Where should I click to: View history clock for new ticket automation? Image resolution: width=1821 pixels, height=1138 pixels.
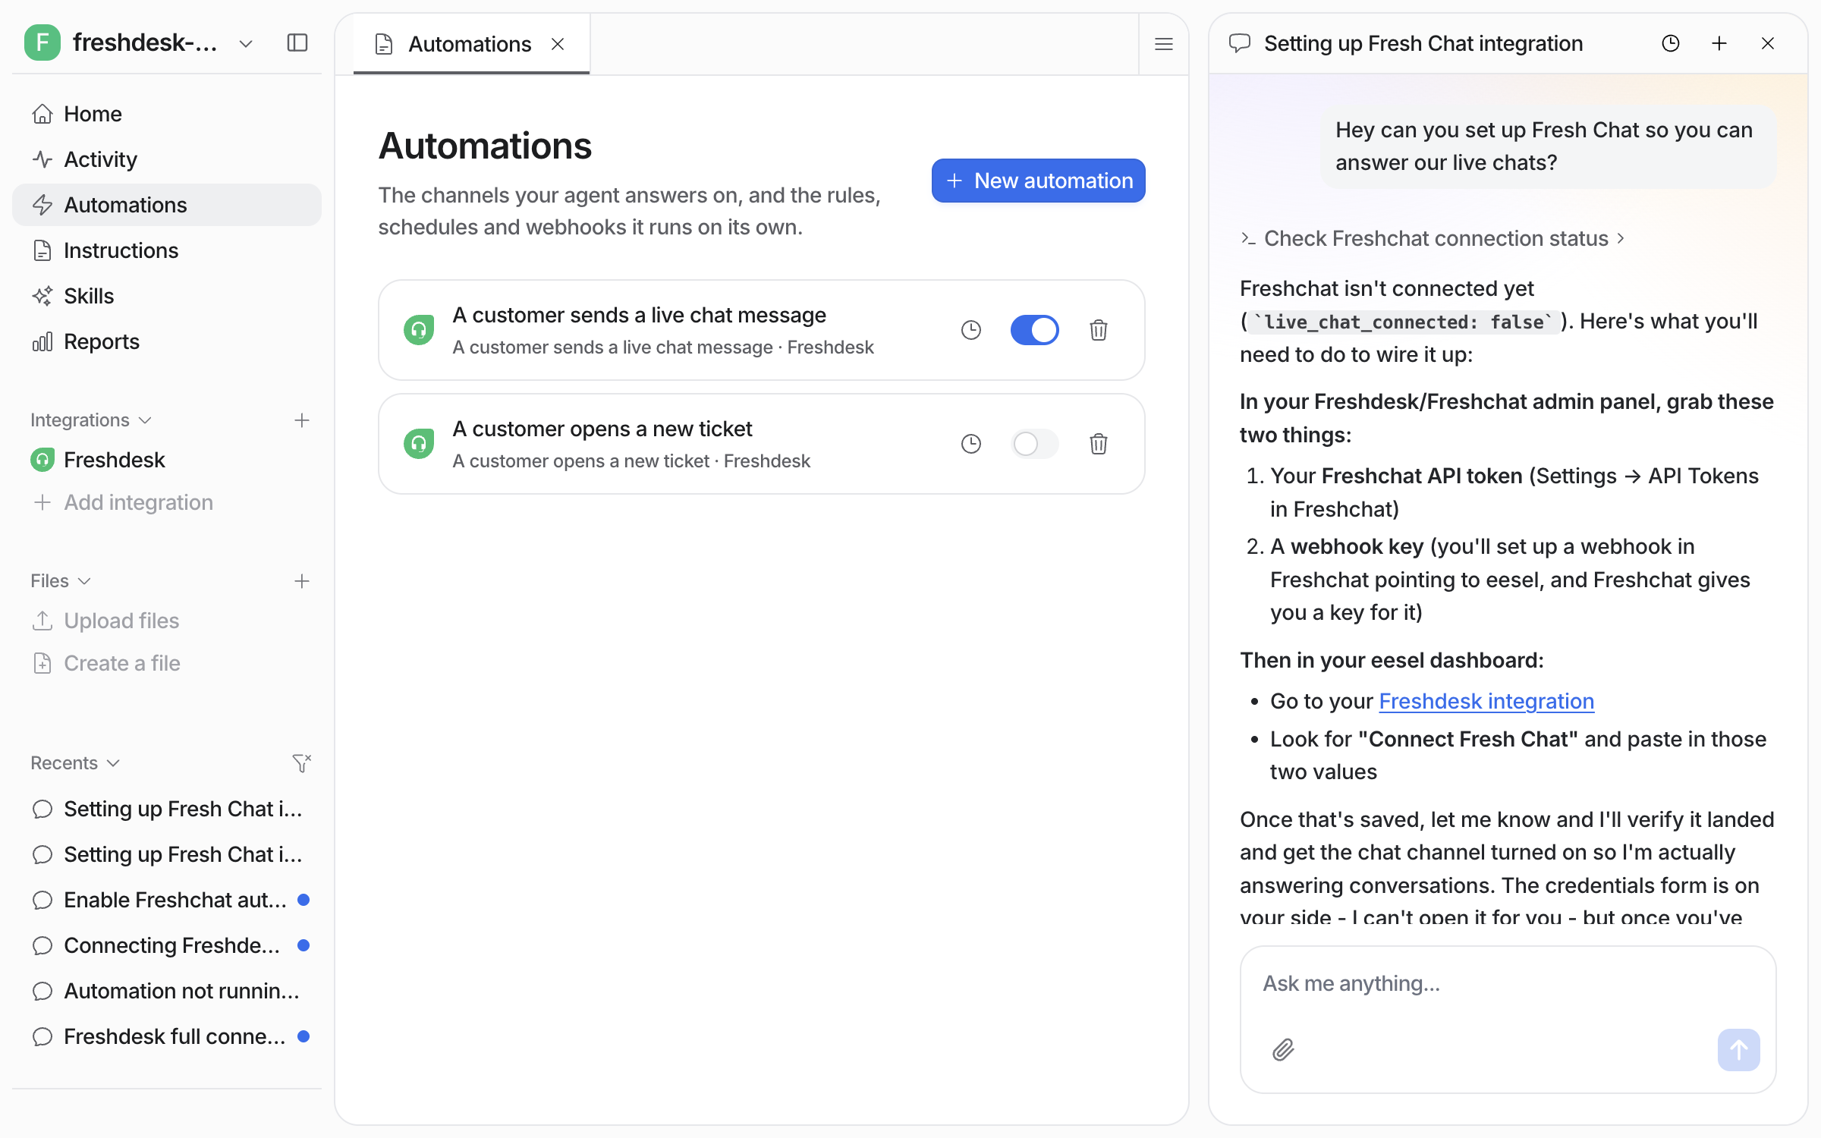(x=971, y=444)
